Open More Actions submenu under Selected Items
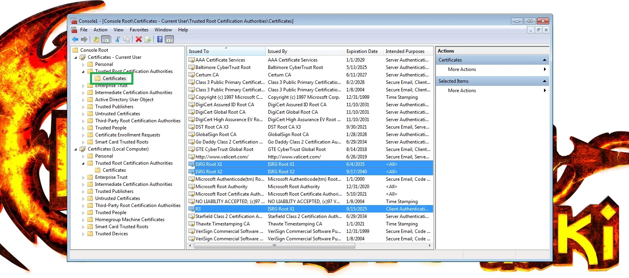Screen dimensions: 629x278 (493, 91)
